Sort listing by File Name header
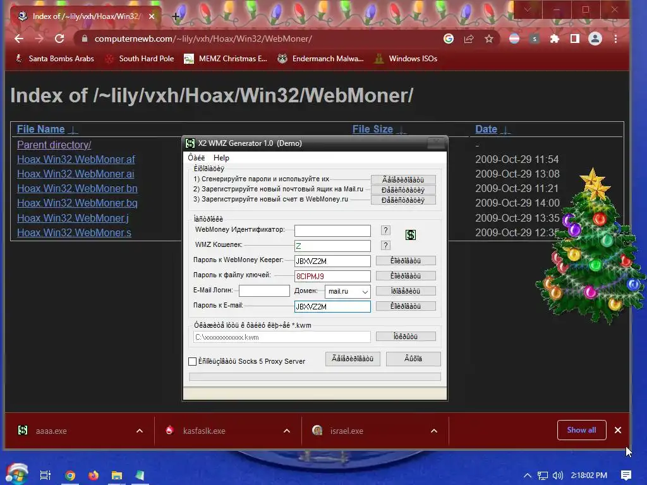This screenshot has height=485, width=647. [41, 129]
